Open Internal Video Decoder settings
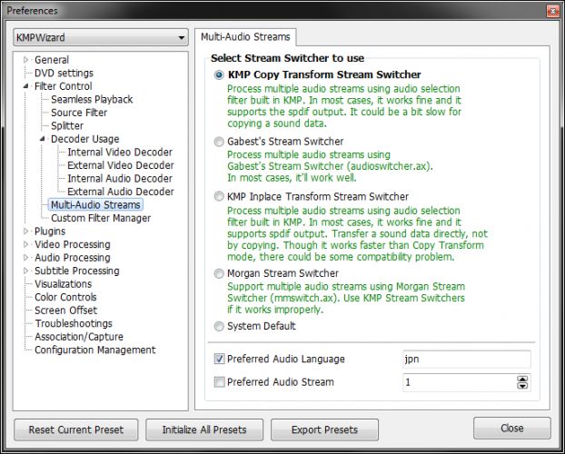The image size is (565, 454). pos(120,152)
